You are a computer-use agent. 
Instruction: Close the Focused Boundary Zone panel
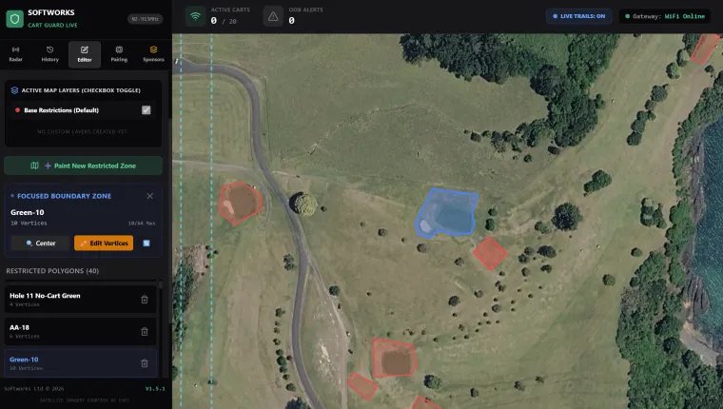tap(150, 196)
